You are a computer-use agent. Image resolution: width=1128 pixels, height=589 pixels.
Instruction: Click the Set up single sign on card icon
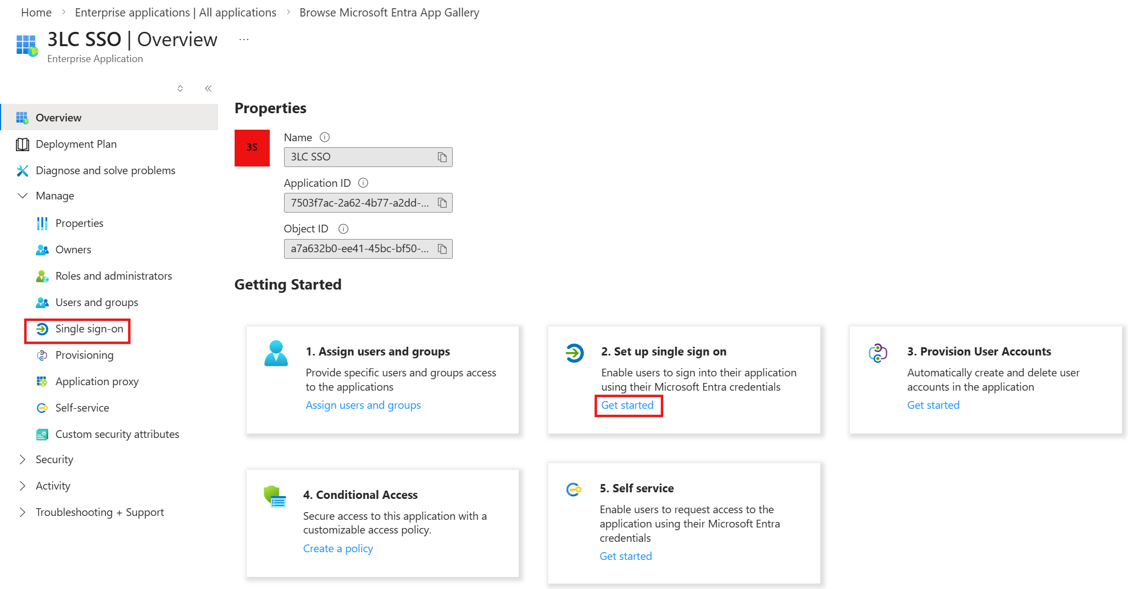pyautogui.click(x=575, y=353)
